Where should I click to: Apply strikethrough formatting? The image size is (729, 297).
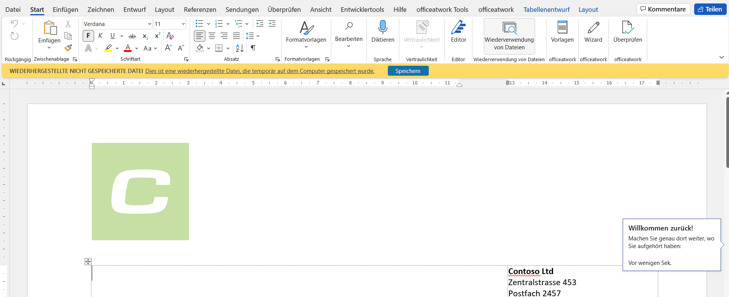point(132,36)
